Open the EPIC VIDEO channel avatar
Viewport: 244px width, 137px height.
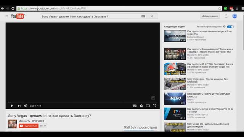(x=13, y=124)
